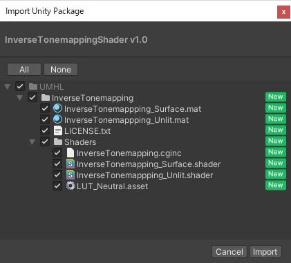Toggle checkbox for InverseTonemappping_Unlit.mat
The height and width of the screenshot is (263, 291).
45,119
